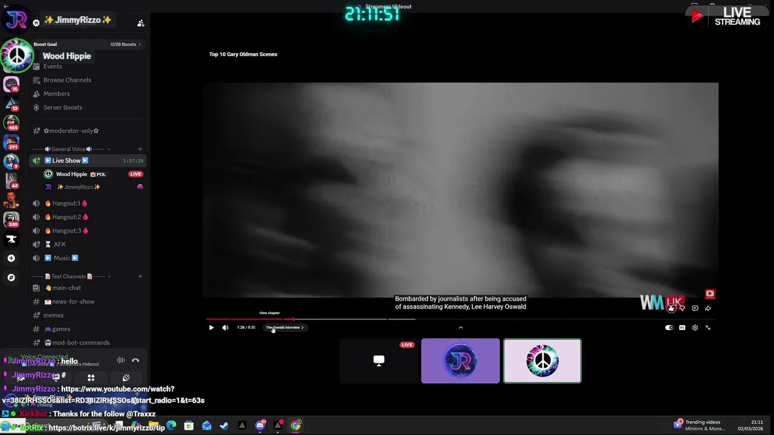Open Discover servers compass icon
This screenshot has height=435, width=774.
(11, 277)
